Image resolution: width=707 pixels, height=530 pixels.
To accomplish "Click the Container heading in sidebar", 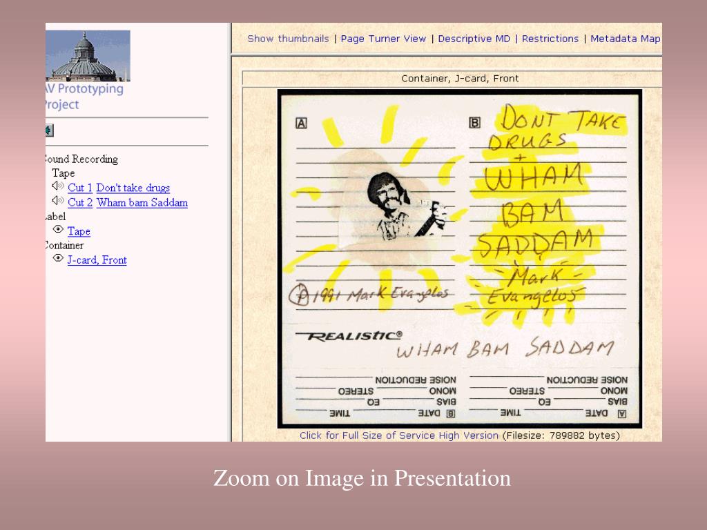I will 64,246.
